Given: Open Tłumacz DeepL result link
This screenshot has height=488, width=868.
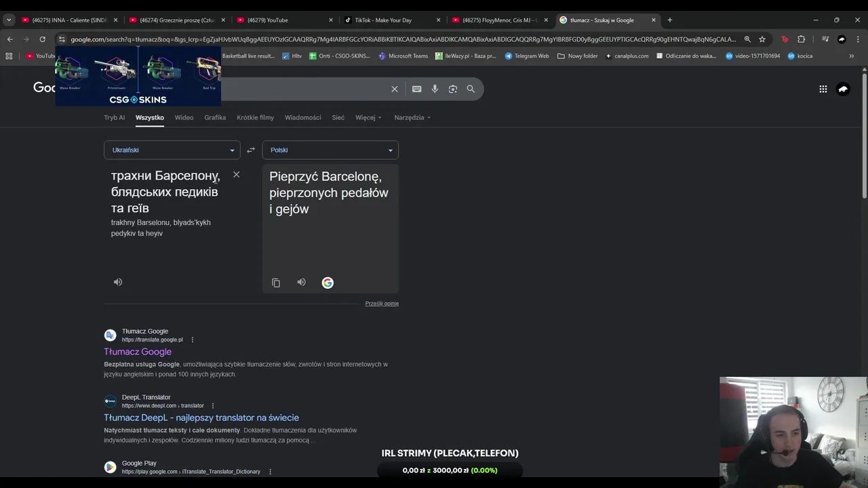Looking at the screenshot, I should click(201, 418).
